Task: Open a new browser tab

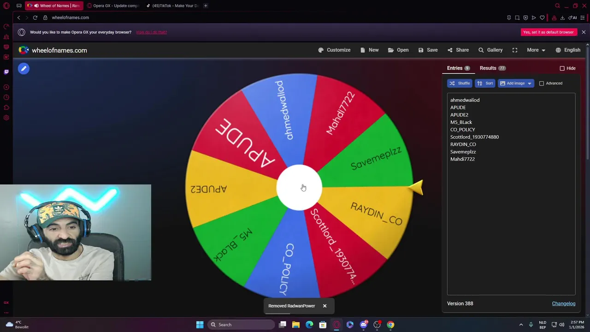Action: coord(206,6)
